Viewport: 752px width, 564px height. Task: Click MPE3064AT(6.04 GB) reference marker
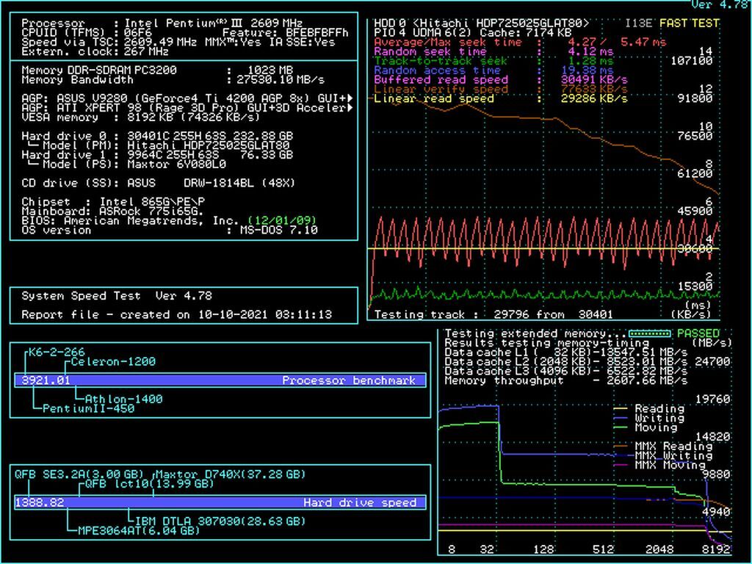(139, 531)
